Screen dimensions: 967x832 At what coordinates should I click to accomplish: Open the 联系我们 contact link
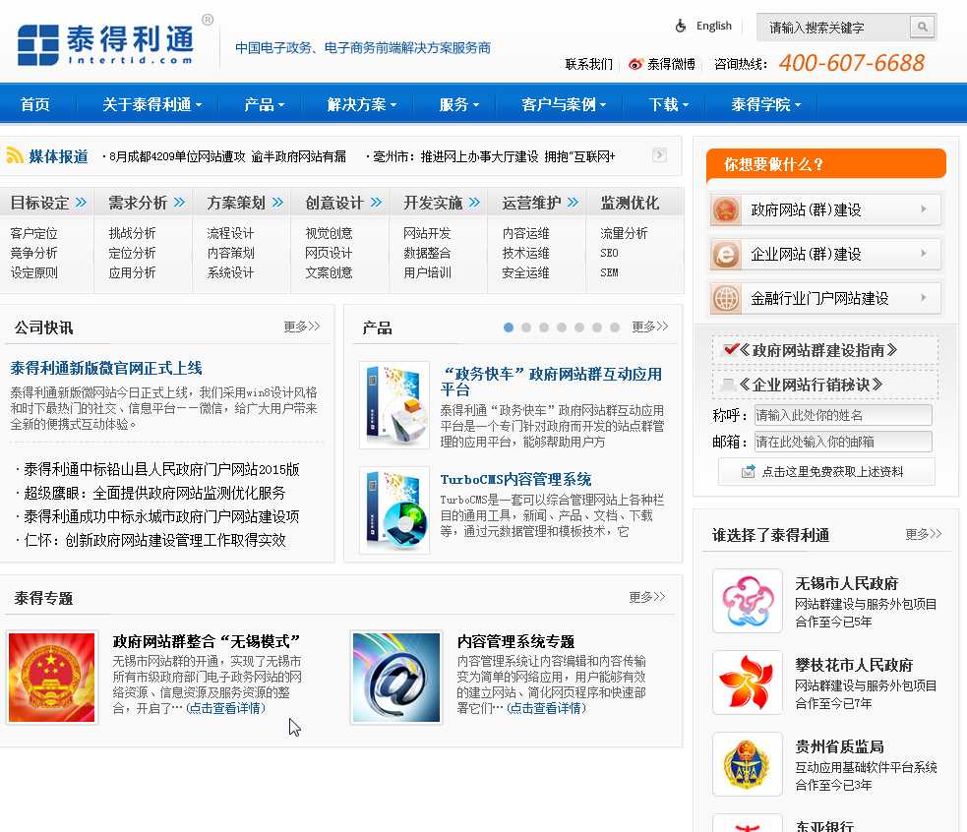point(589,64)
